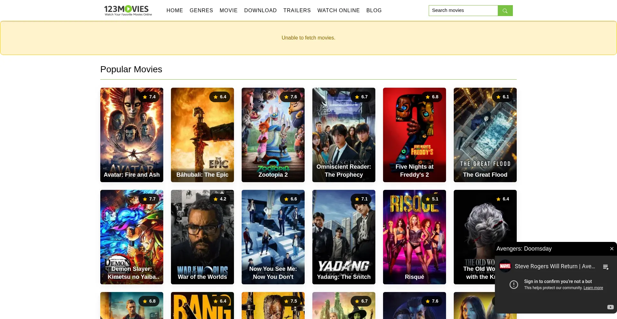Select the DOWNLOAD menu item
Screen dimensions: 617x319
click(x=260, y=10)
